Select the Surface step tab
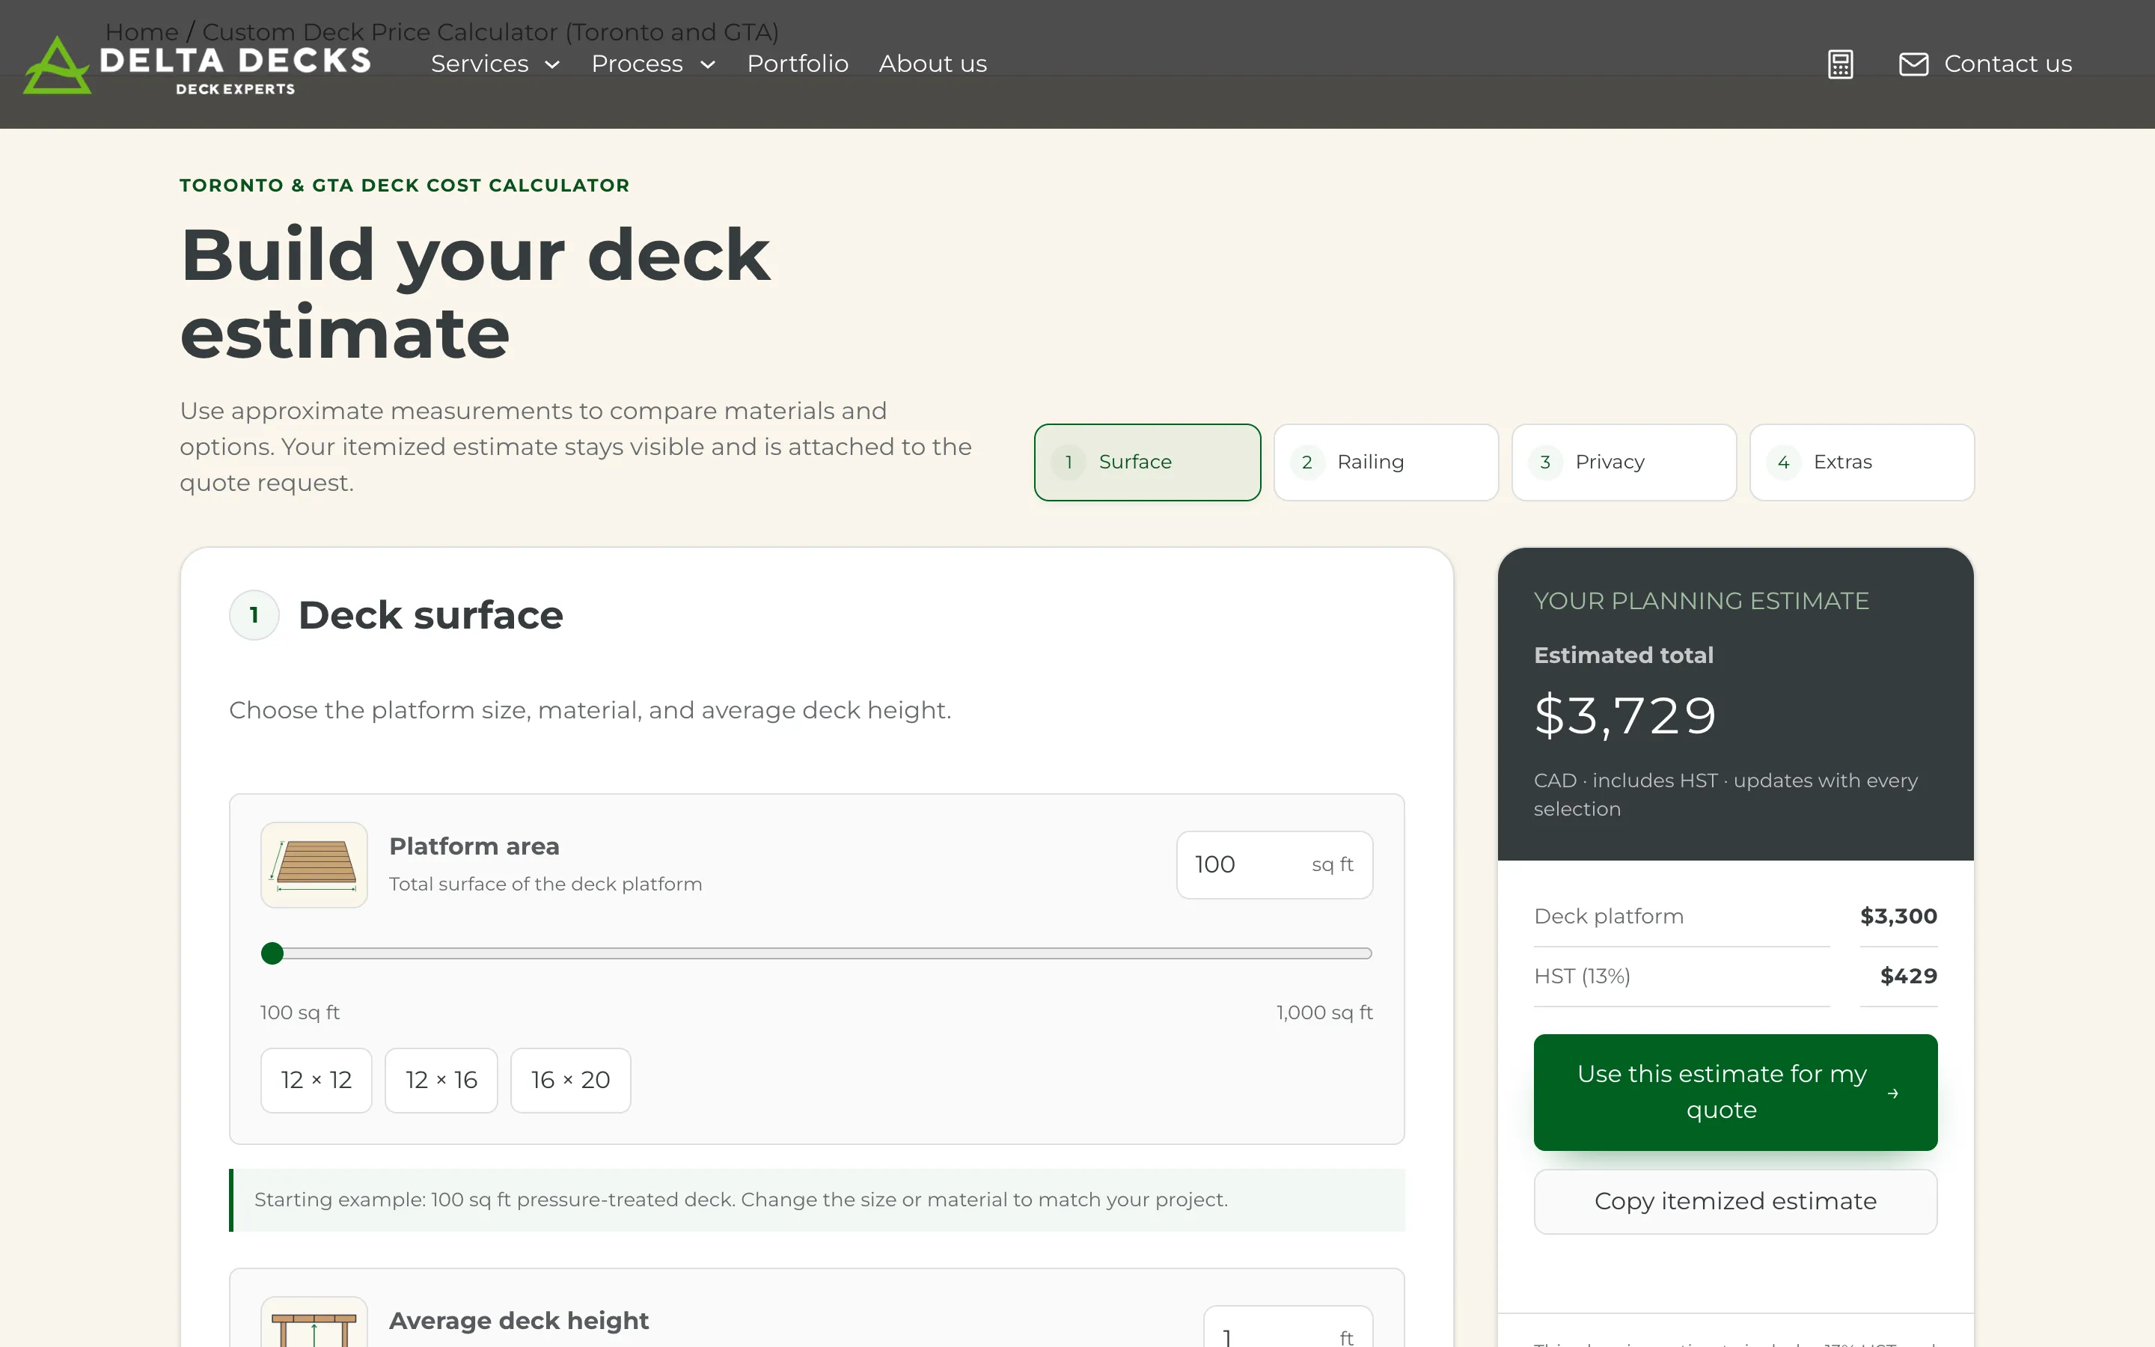 1147,462
